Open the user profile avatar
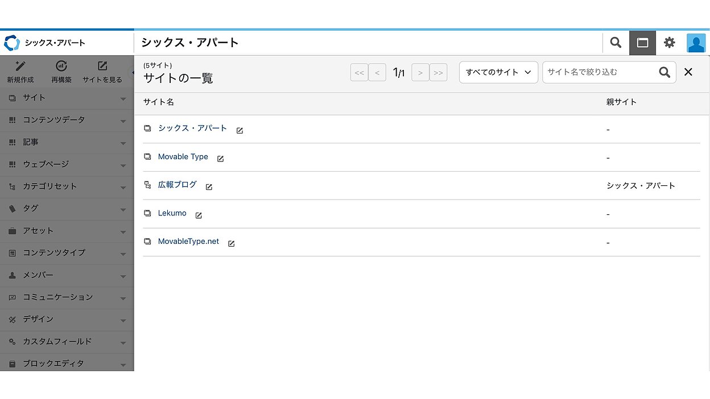710x399 pixels. click(x=696, y=43)
